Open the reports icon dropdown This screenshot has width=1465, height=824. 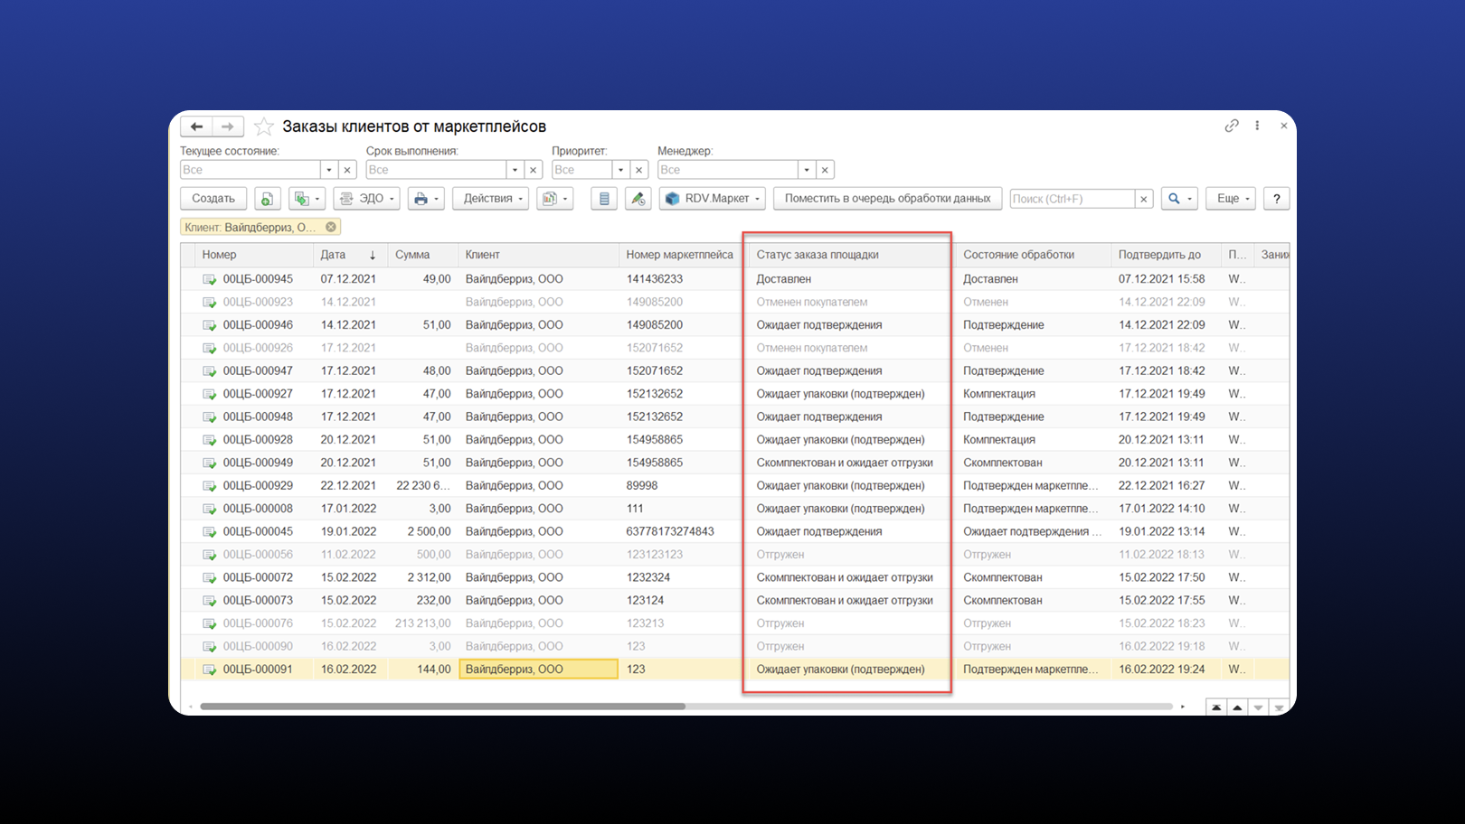click(554, 199)
